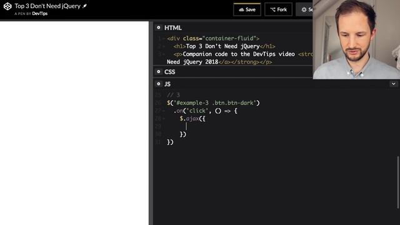Edit pen title via pencil icon
Screen dimensions: 400x225
coord(85,6)
